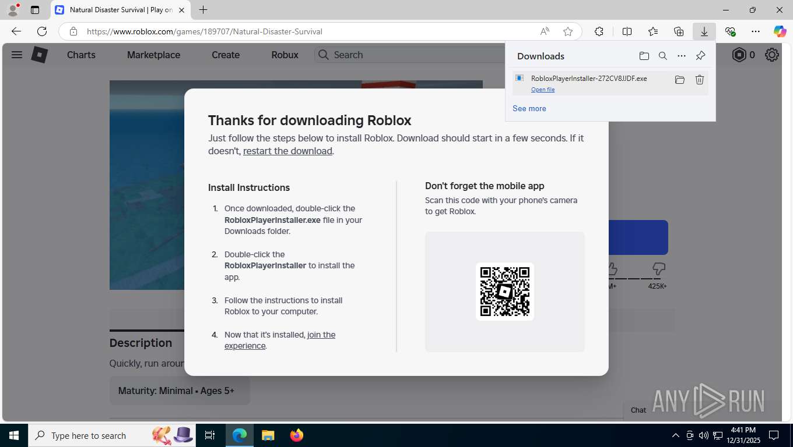The image size is (793, 447).
Task: View site information lock icon
Action: point(73,31)
